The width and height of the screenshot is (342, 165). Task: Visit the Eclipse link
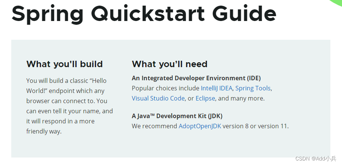[205, 99]
